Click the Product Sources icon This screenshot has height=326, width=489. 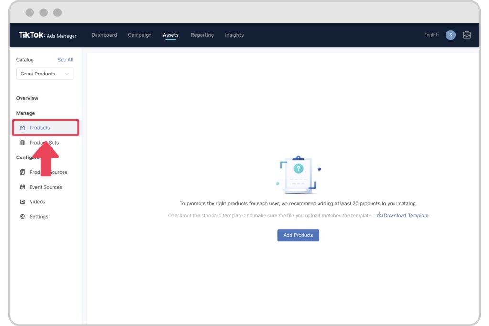22,172
